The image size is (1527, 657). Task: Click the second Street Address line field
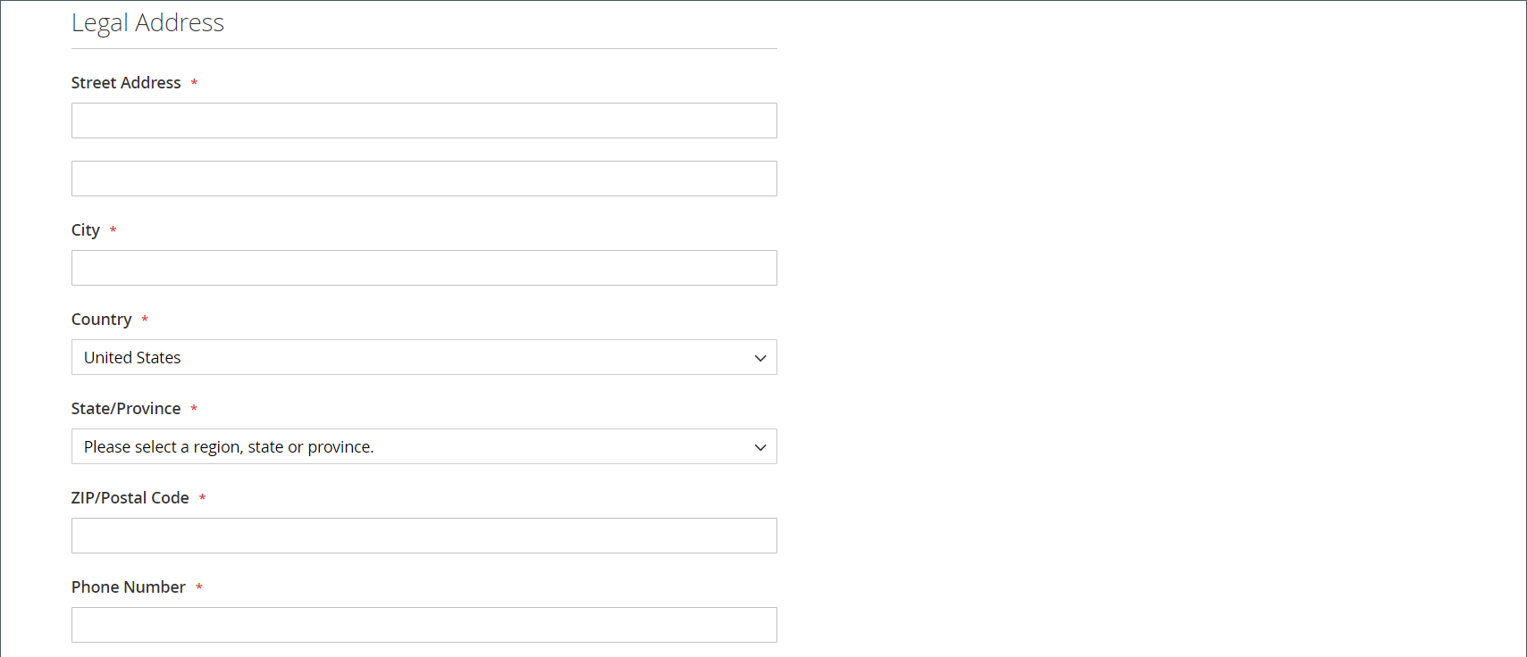click(x=424, y=179)
